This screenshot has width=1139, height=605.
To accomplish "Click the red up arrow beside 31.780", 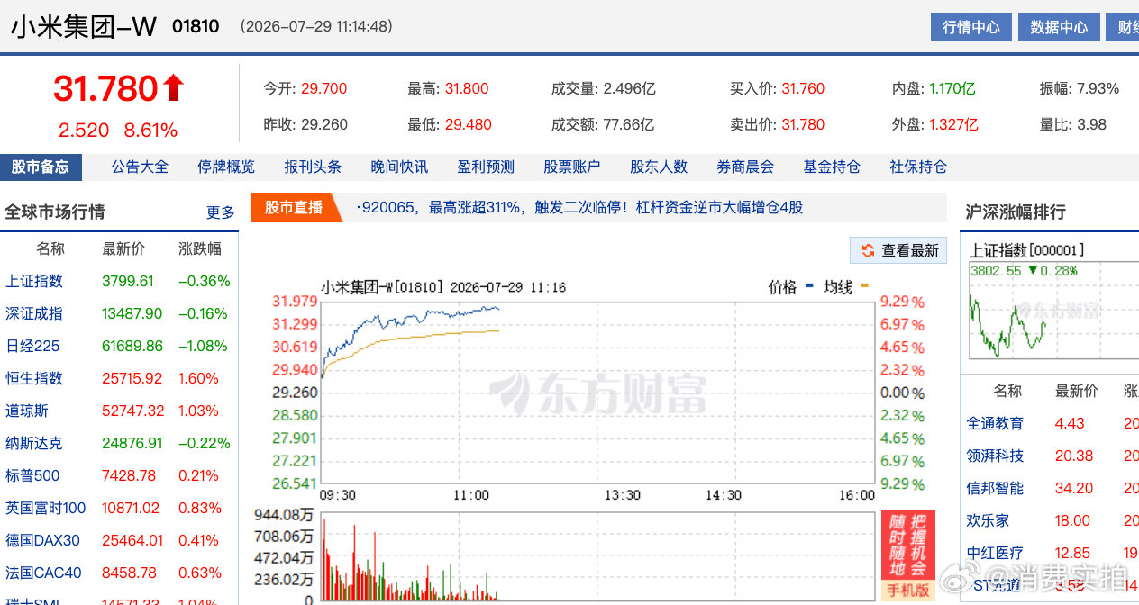I will pos(174,88).
